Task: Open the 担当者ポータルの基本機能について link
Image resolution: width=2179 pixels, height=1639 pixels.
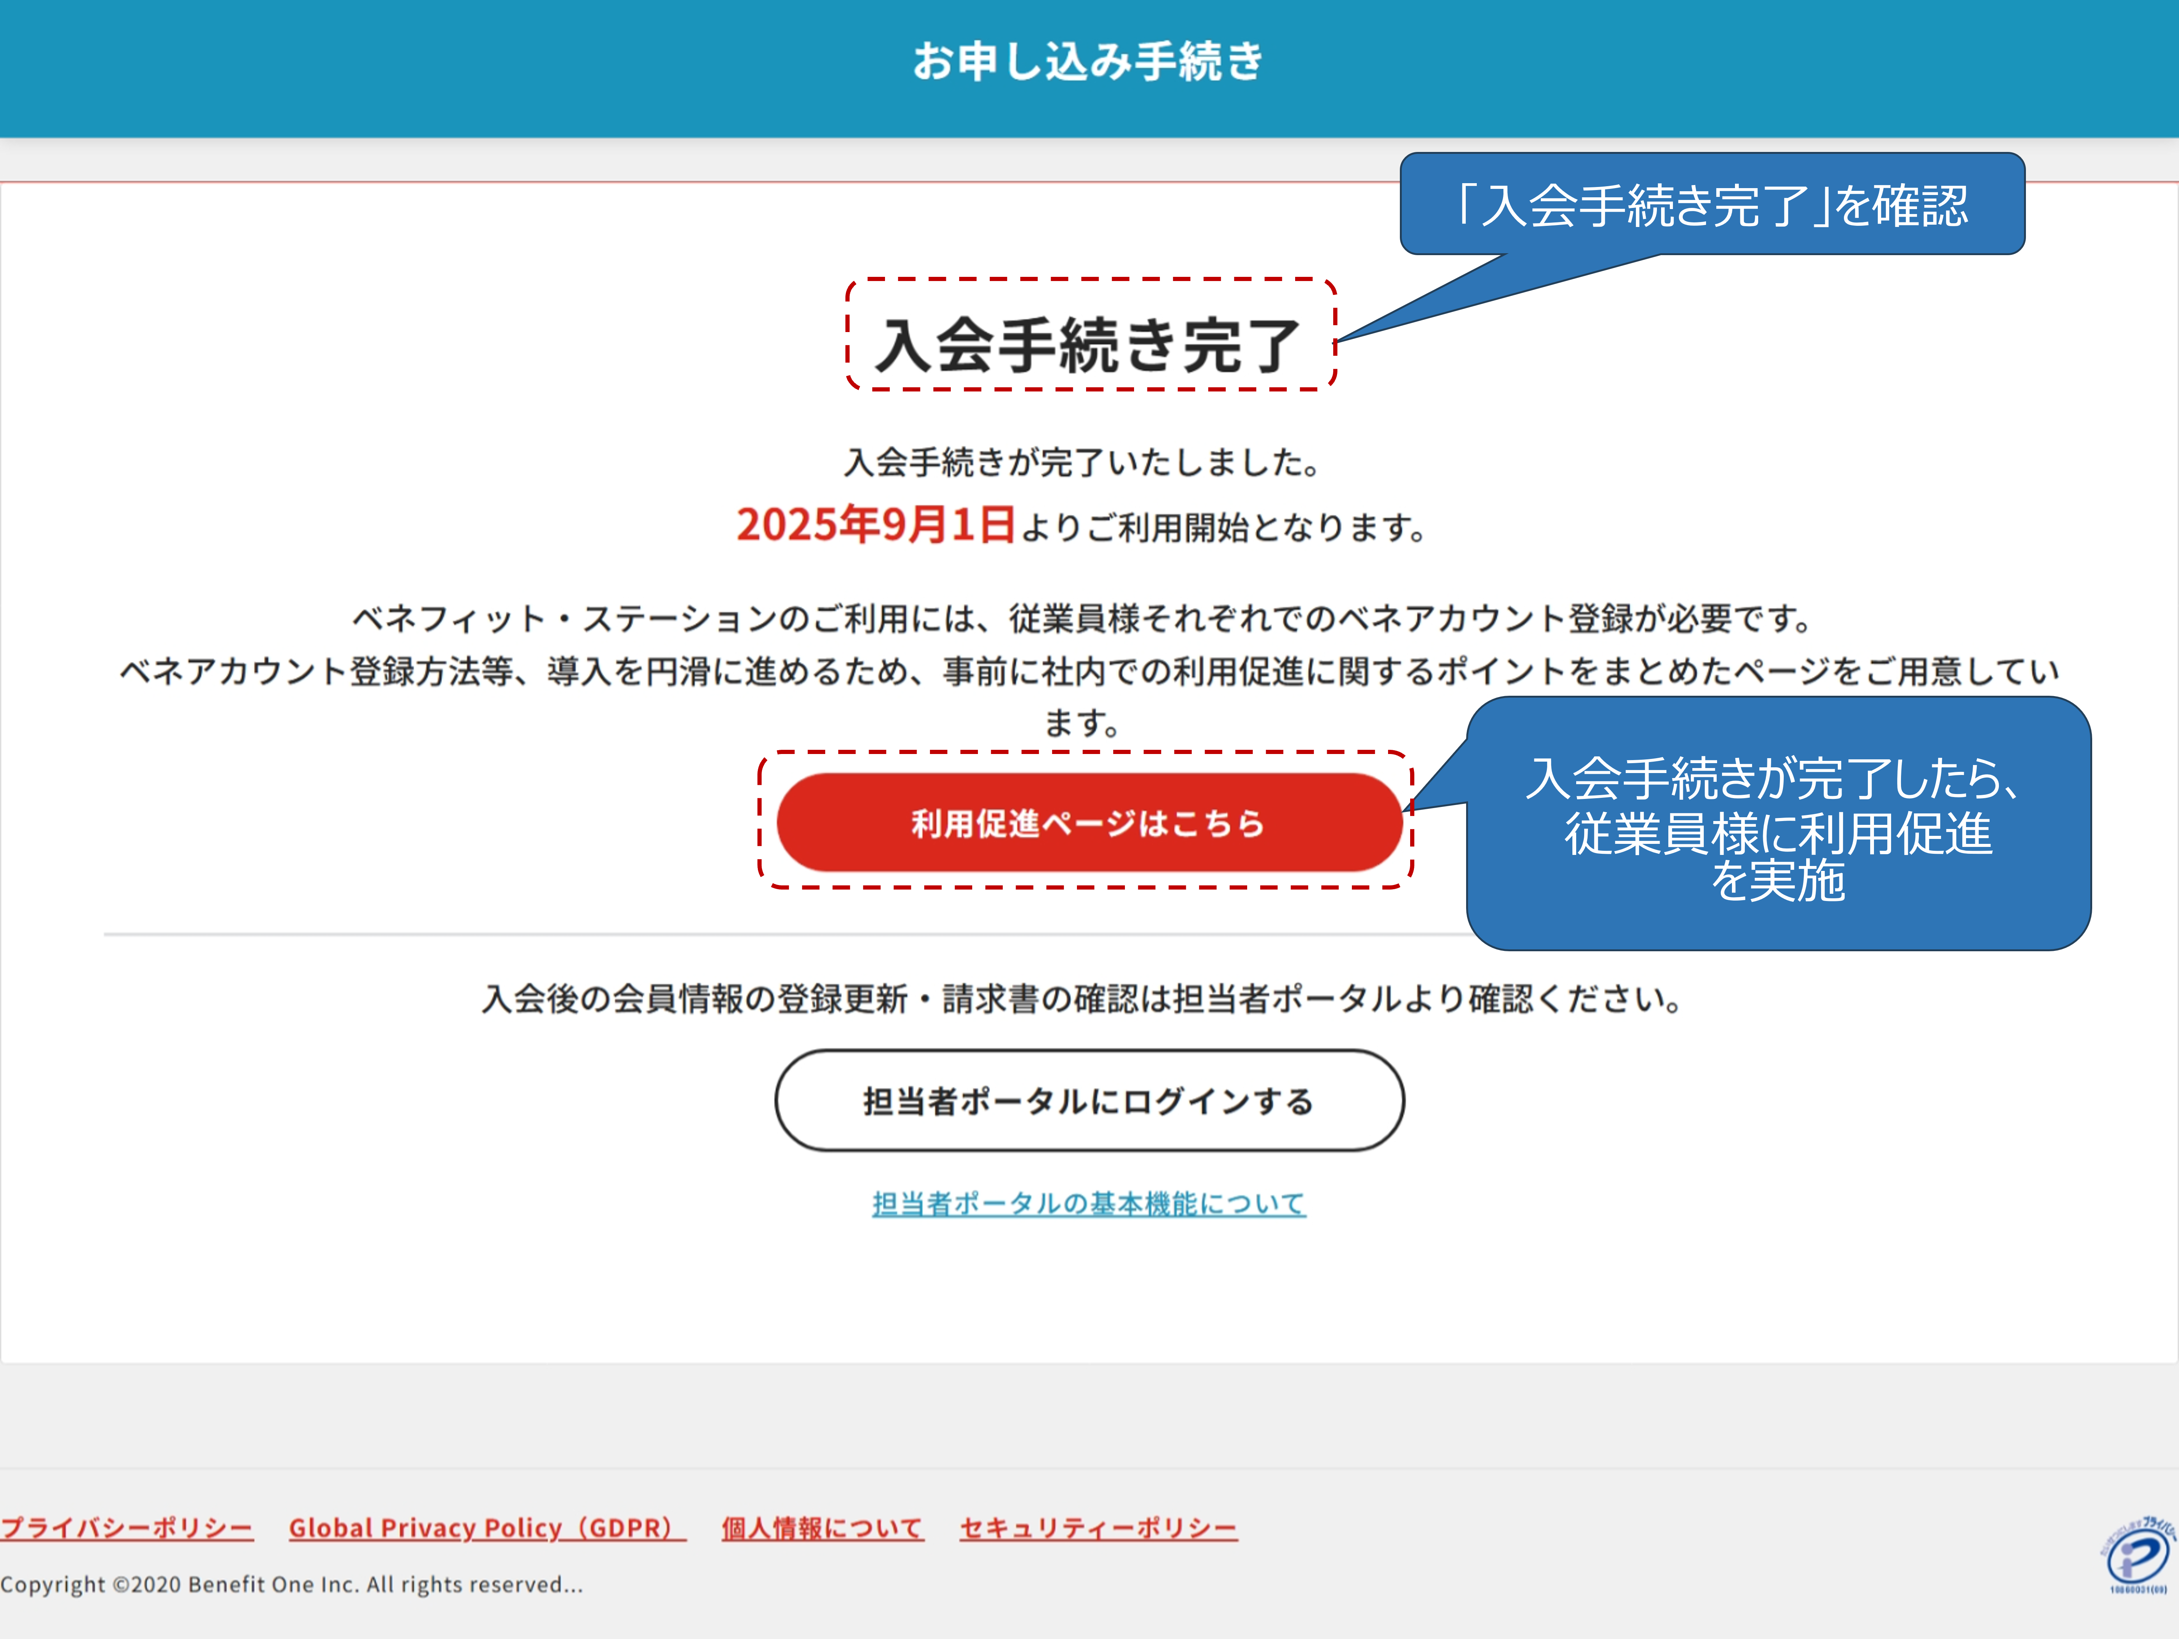Action: 1088,1203
